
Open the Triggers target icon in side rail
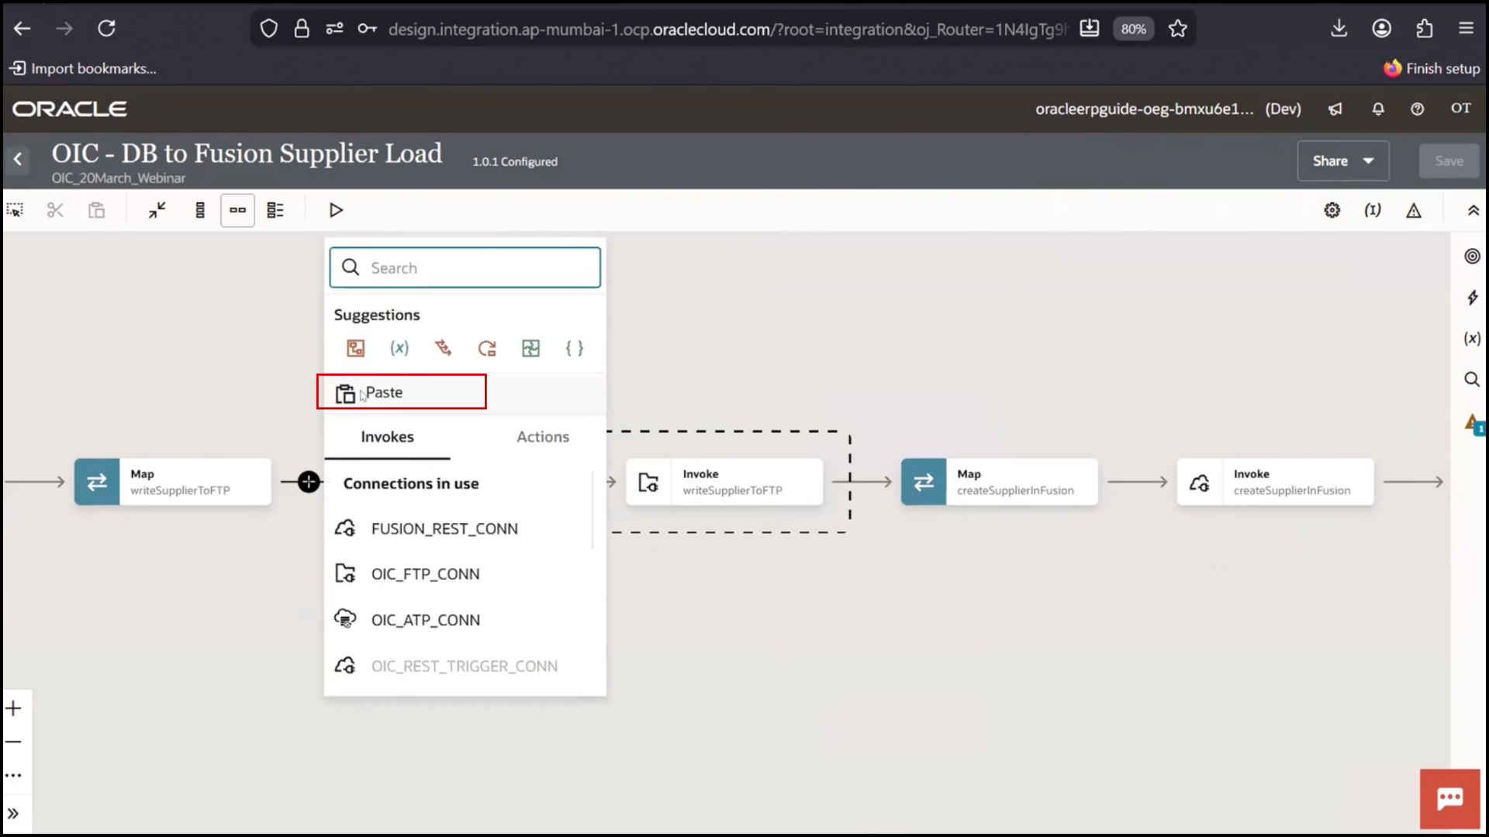pos(1472,256)
